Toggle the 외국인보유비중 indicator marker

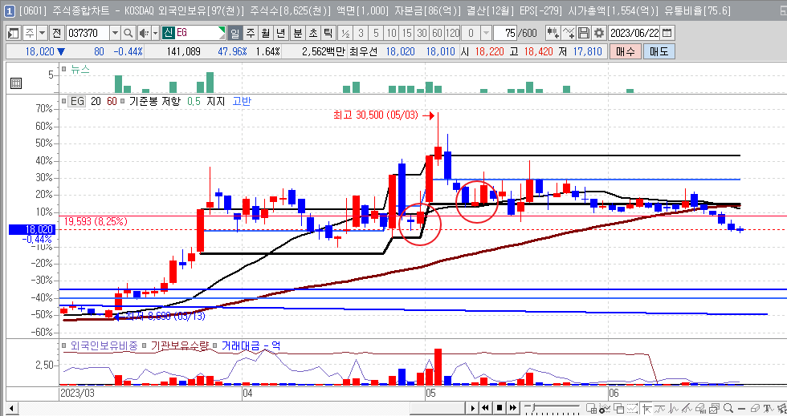[x=63, y=345]
